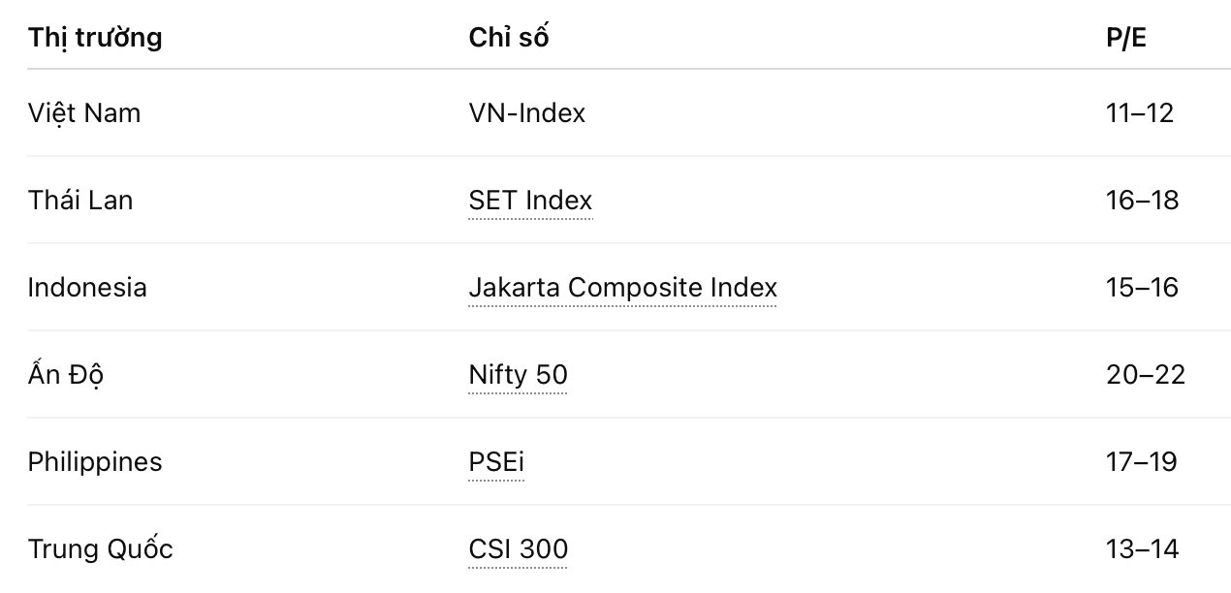Click the Nifty 50 link

(x=518, y=375)
